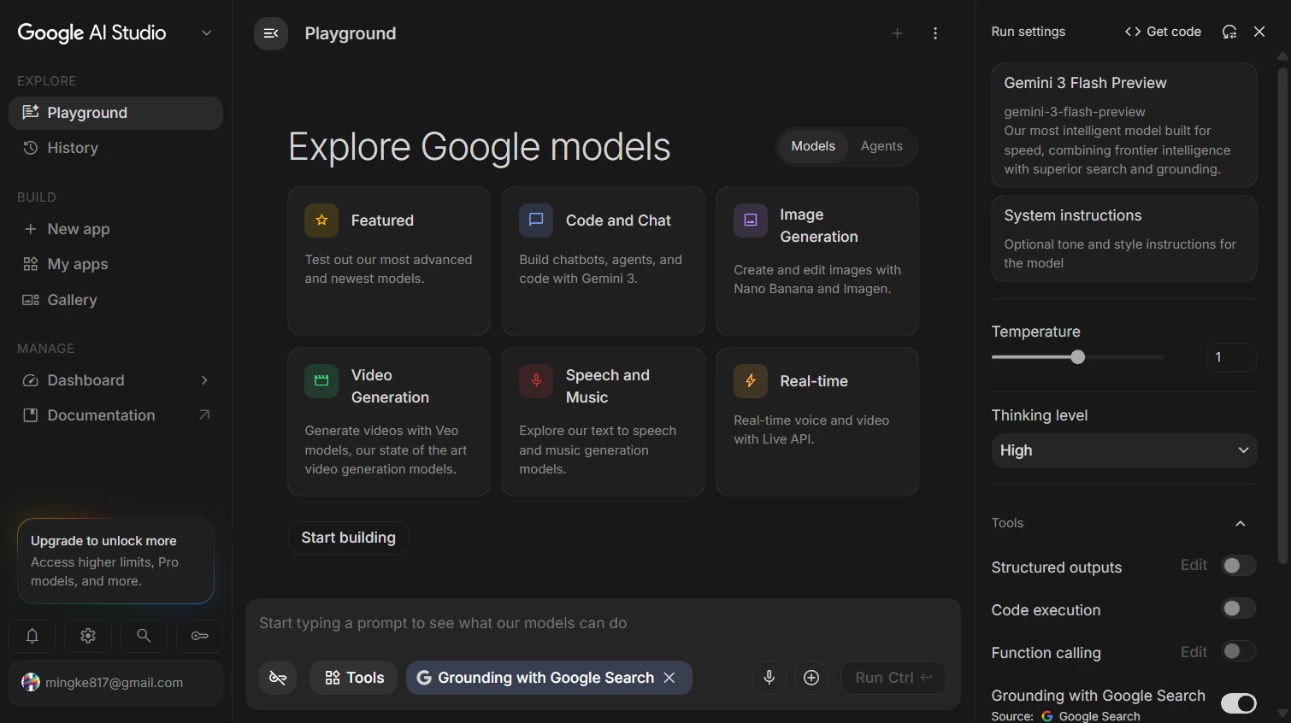Toggle Structured outputs switch

(x=1238, y=566)
